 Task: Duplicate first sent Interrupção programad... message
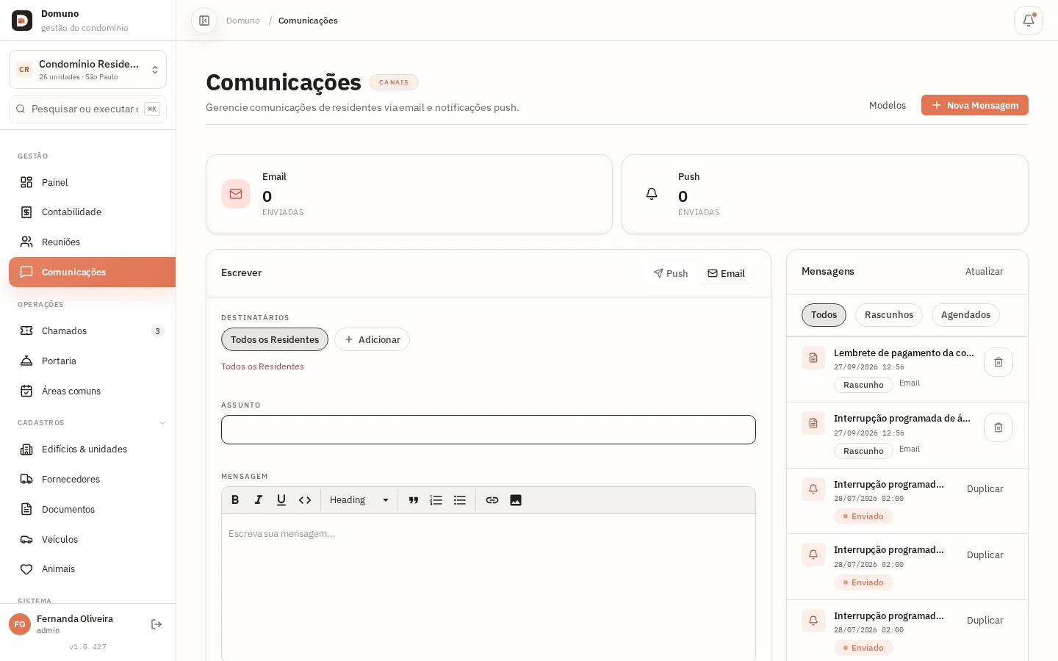[985, 489]
